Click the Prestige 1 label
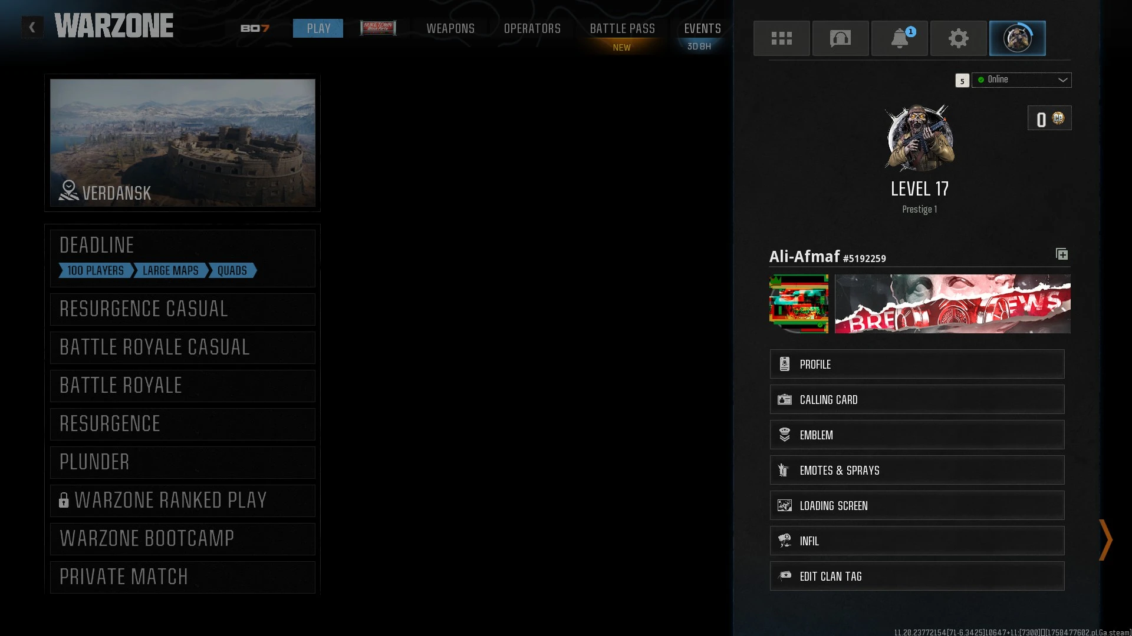 tap(919, 209)
